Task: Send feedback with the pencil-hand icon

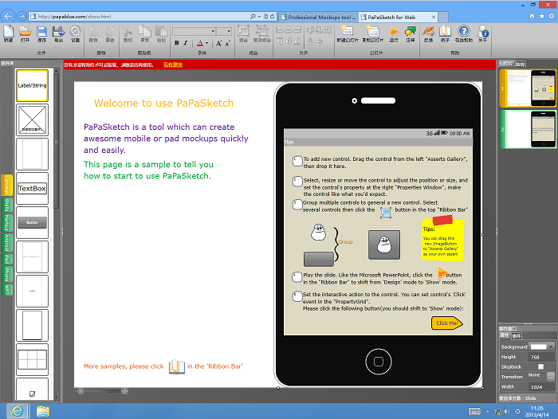Action: pos(428,33)
